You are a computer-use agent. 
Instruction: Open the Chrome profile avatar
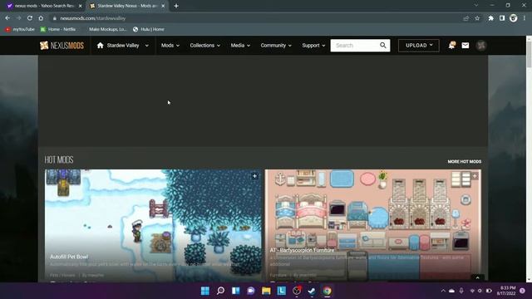point(514,18)
